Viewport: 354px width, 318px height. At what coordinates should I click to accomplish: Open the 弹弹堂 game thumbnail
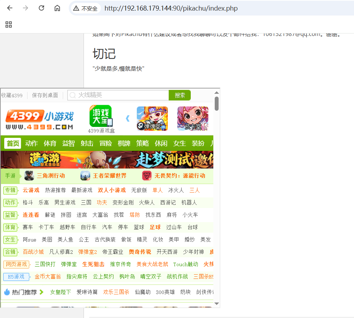[152, 118]
